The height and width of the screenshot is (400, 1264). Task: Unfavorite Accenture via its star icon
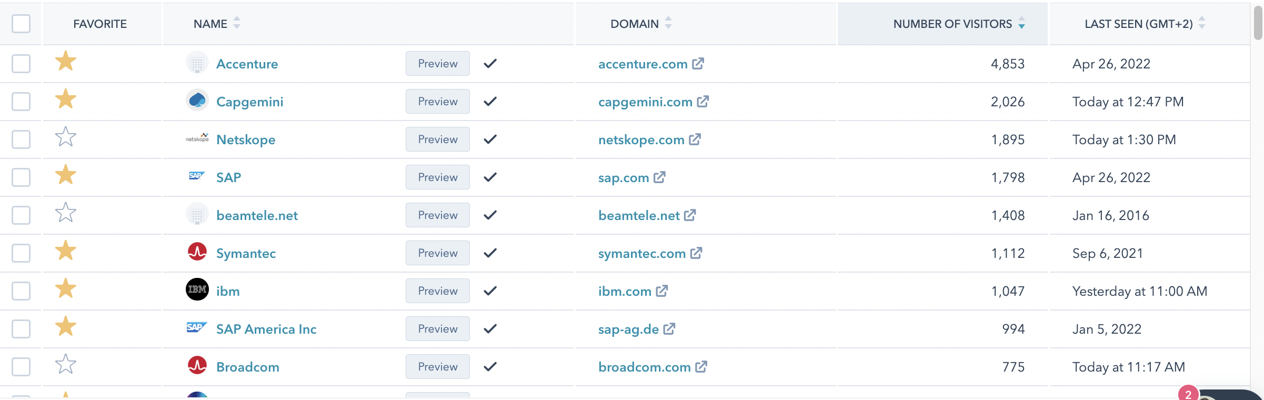coord(66,62)
